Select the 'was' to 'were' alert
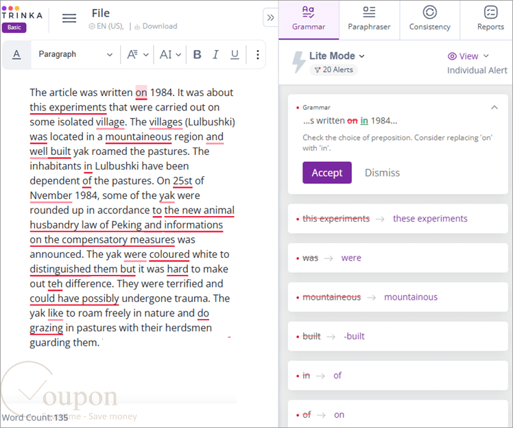 pos(398,258)
